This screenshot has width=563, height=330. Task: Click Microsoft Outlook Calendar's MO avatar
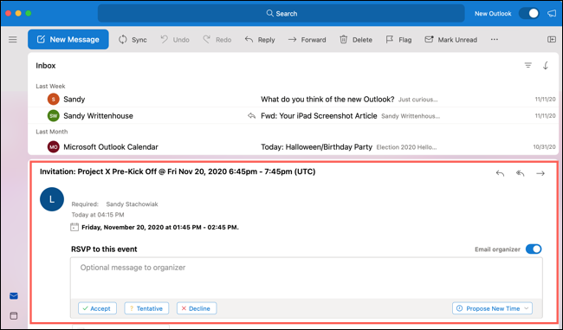53,147
